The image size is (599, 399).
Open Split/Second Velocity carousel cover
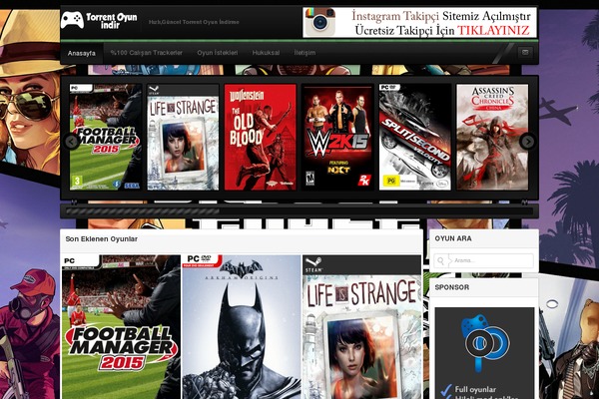pos(415,137)
